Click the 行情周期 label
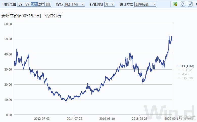This screenshot has width=197, height=122. [96, 4]
